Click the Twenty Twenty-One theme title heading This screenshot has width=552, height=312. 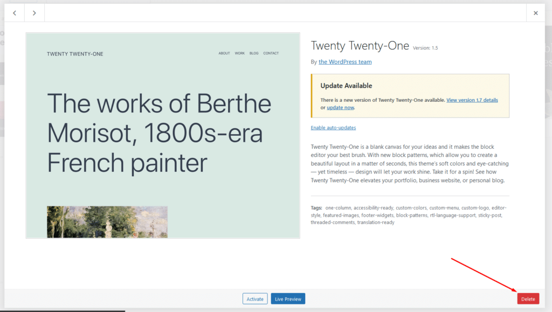(360, 46)
